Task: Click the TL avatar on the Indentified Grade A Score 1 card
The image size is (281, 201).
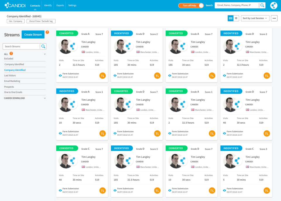Action: pyautogui.click(x=102, y=134)
